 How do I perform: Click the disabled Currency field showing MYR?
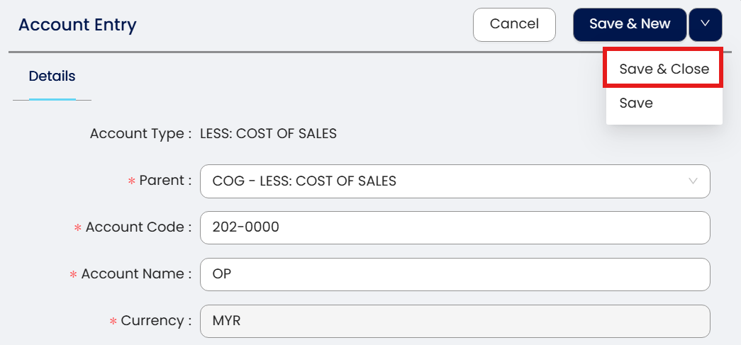455,321
